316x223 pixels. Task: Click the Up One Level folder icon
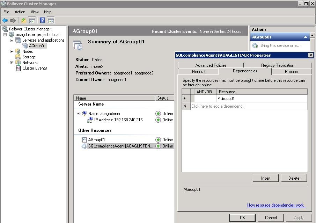point(24,21)
